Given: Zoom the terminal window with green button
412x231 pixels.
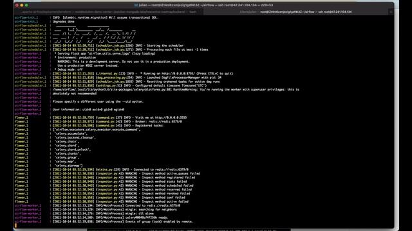Looking at the screenshot, I should click(26, 5).
